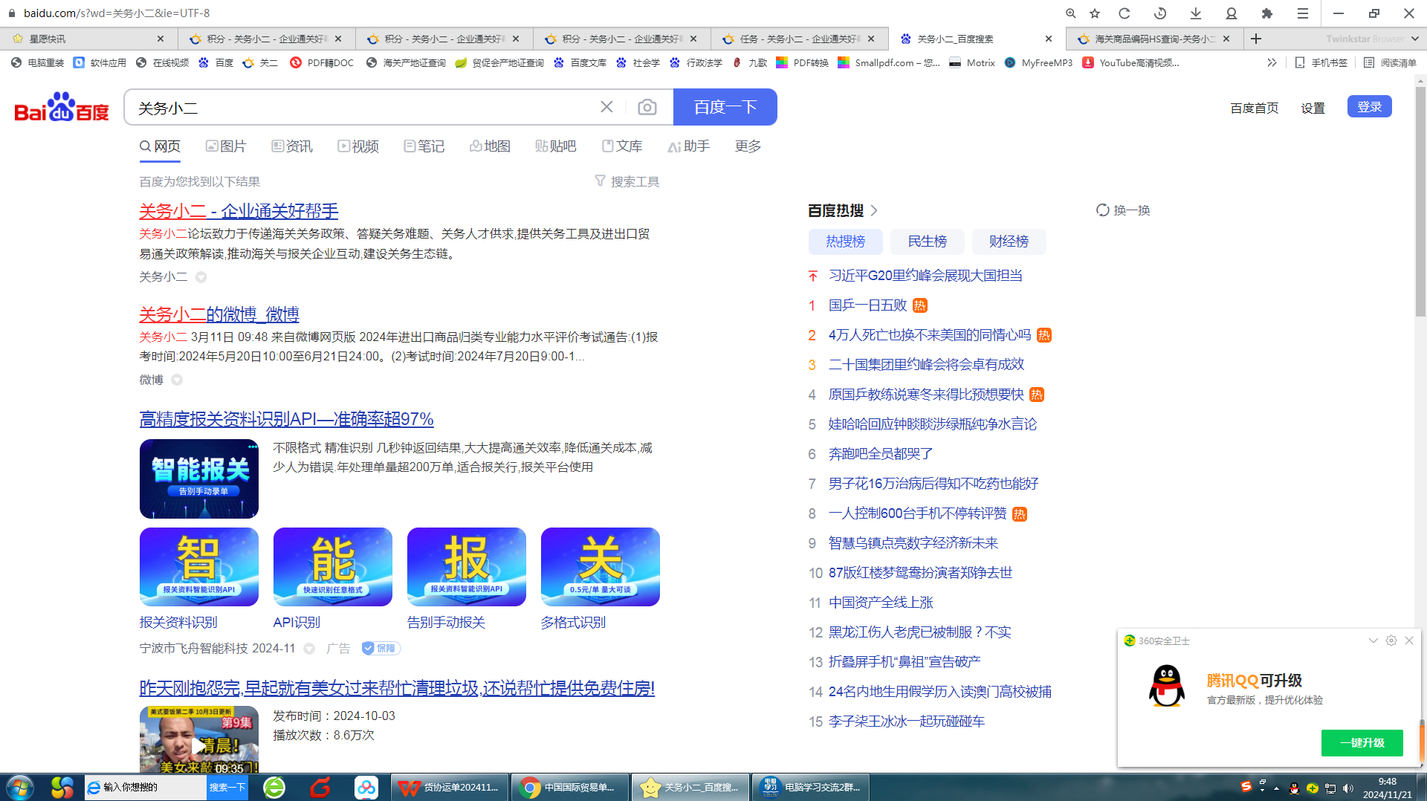
Task: Clear the search box with the X icon
Action: (x=606, y=107)
